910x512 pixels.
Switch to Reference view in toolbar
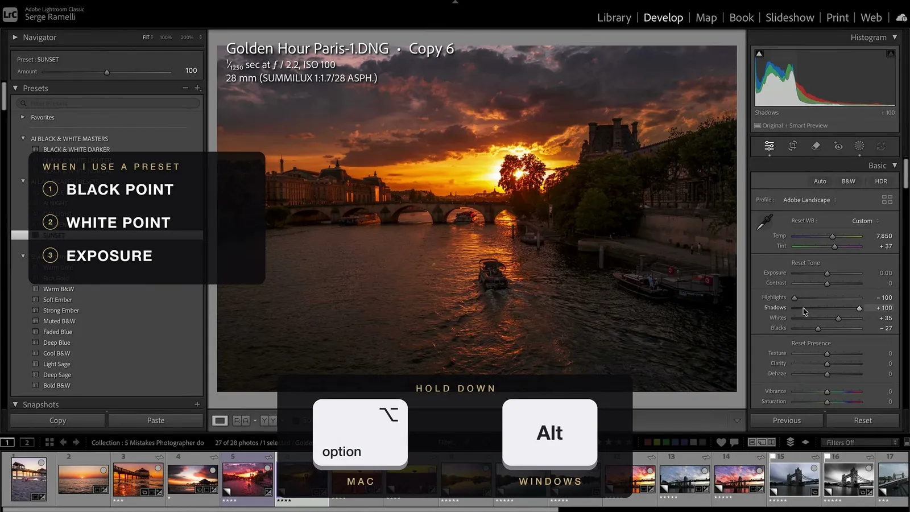241,420
